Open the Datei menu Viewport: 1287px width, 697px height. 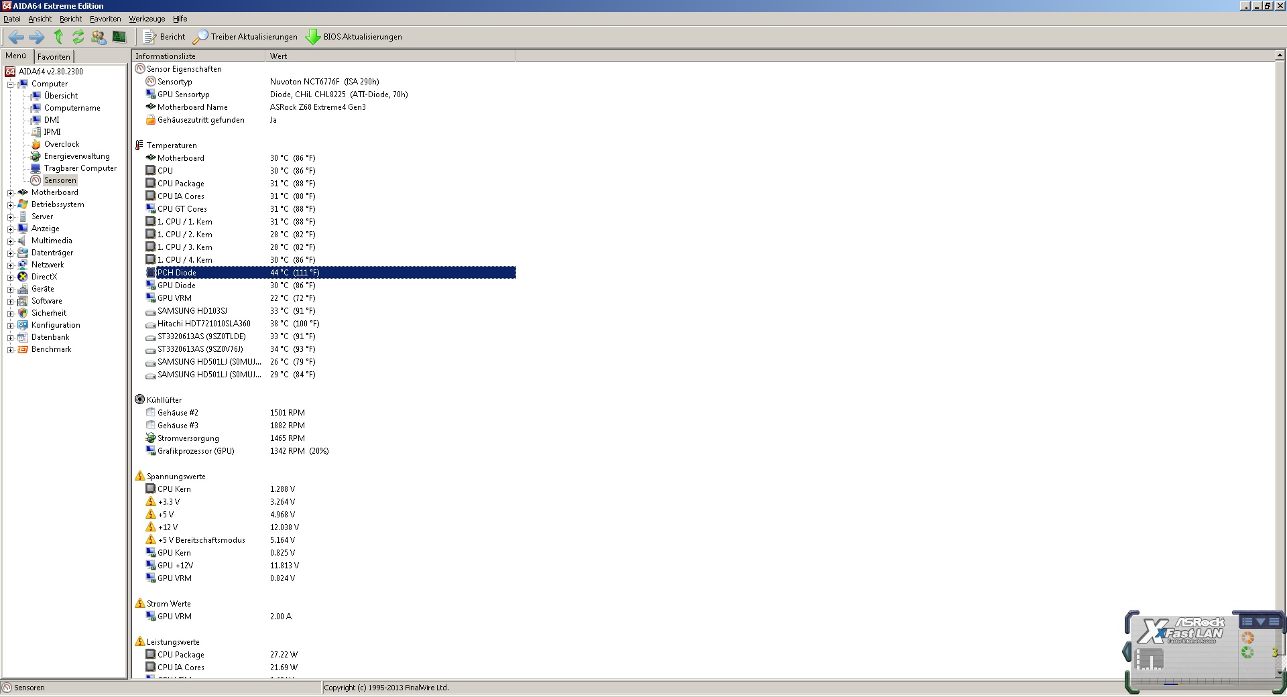[x=12, y=19]
